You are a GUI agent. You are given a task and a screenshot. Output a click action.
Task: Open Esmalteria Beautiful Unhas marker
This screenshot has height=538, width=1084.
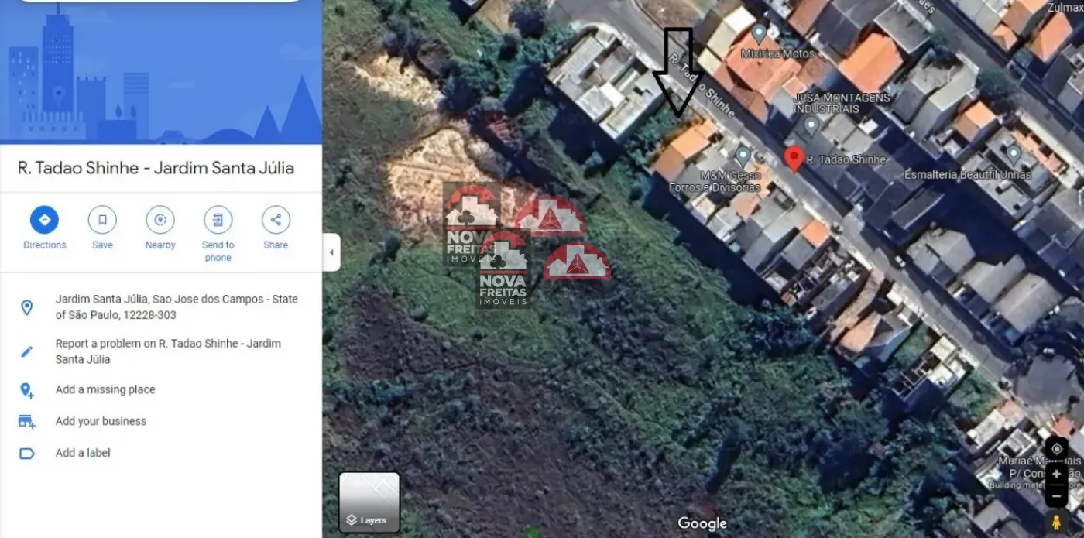(x=1014, y=155)
